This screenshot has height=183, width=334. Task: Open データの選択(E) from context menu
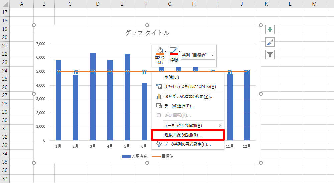click(x=188, y=106)
